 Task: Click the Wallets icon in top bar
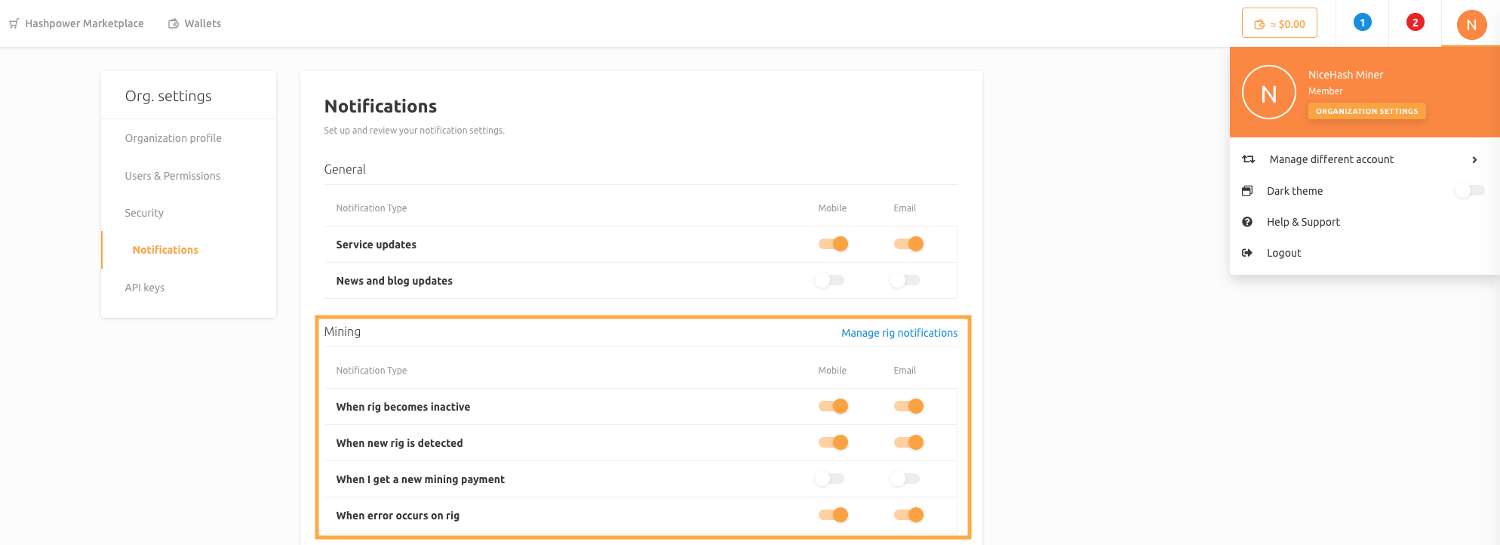tap(174, 23)
